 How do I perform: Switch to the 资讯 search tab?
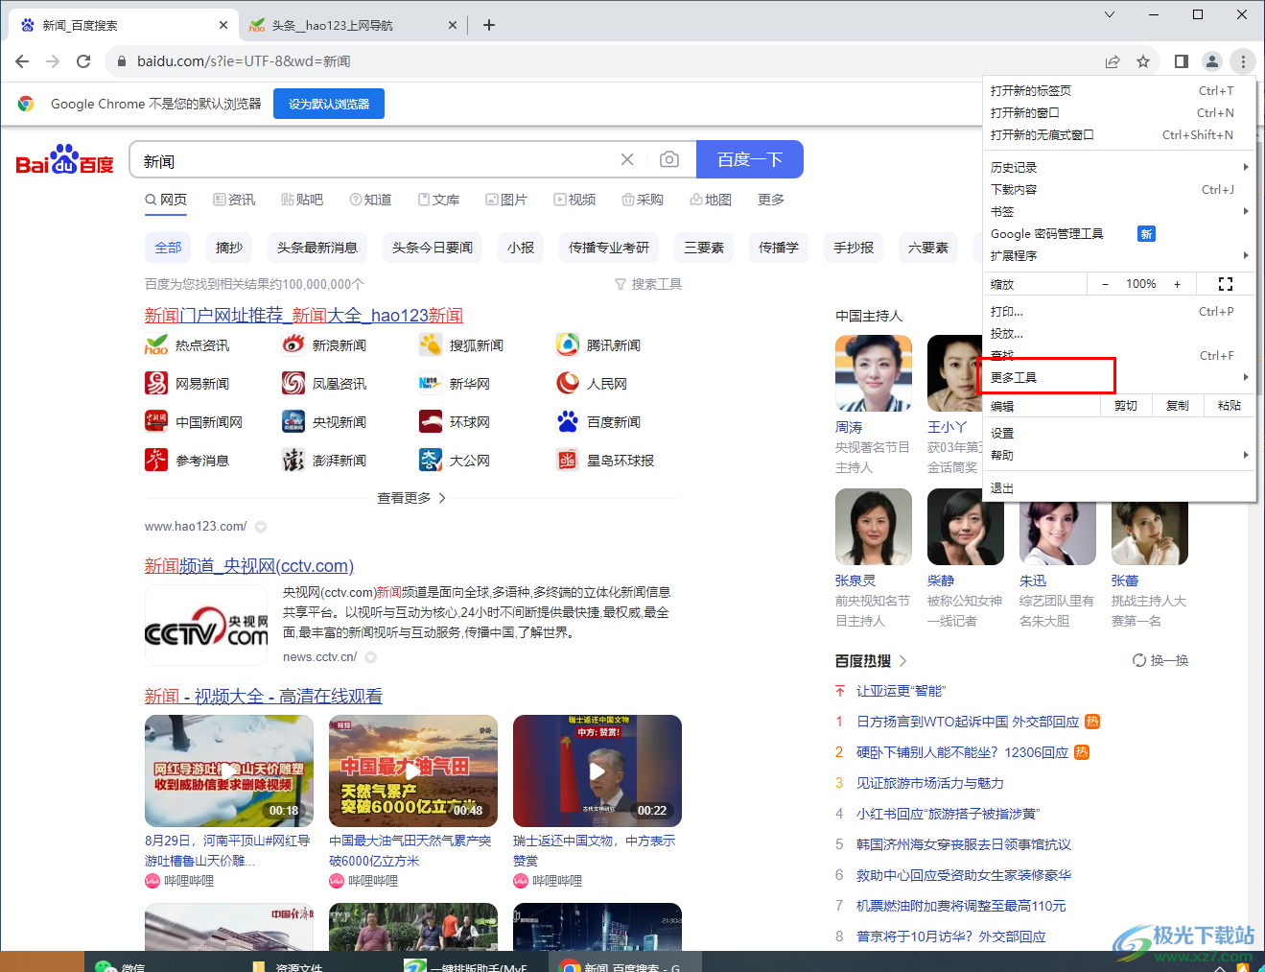point(234,200)
